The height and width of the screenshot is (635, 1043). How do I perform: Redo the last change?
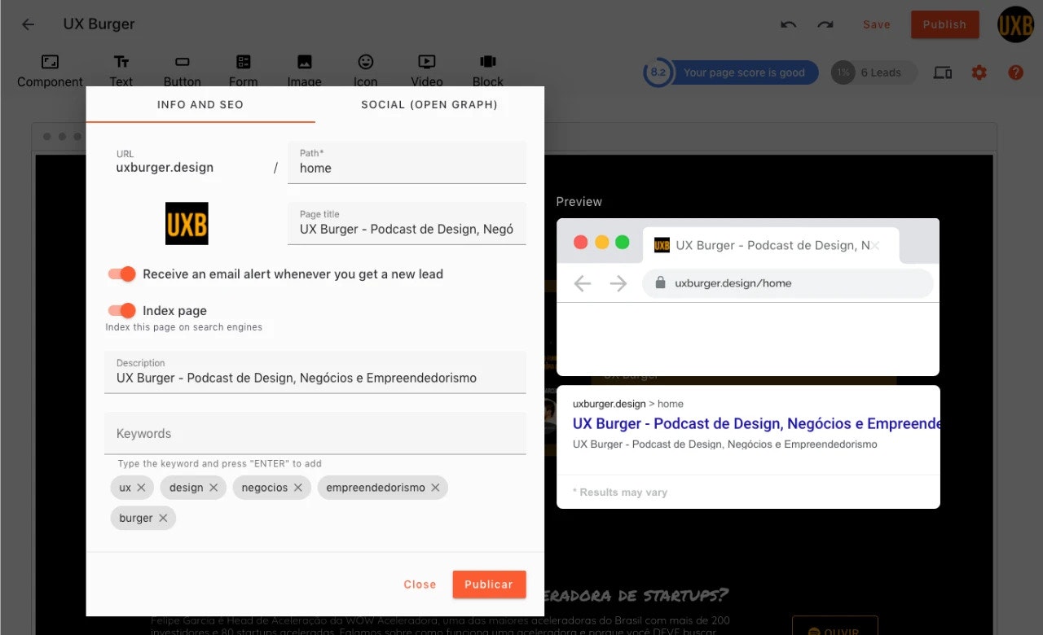(825, 24)
